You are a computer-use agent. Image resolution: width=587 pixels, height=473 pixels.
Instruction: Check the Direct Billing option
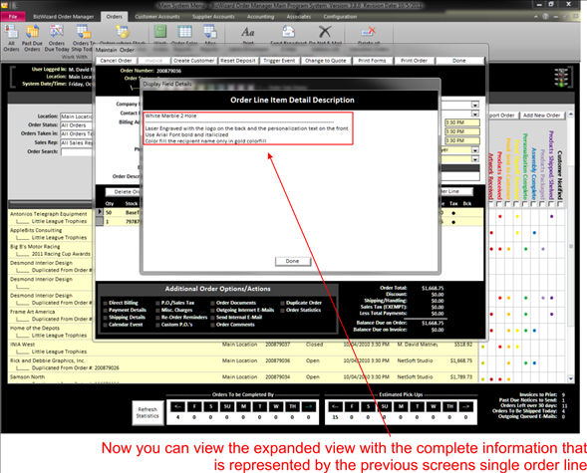(106, 303)
